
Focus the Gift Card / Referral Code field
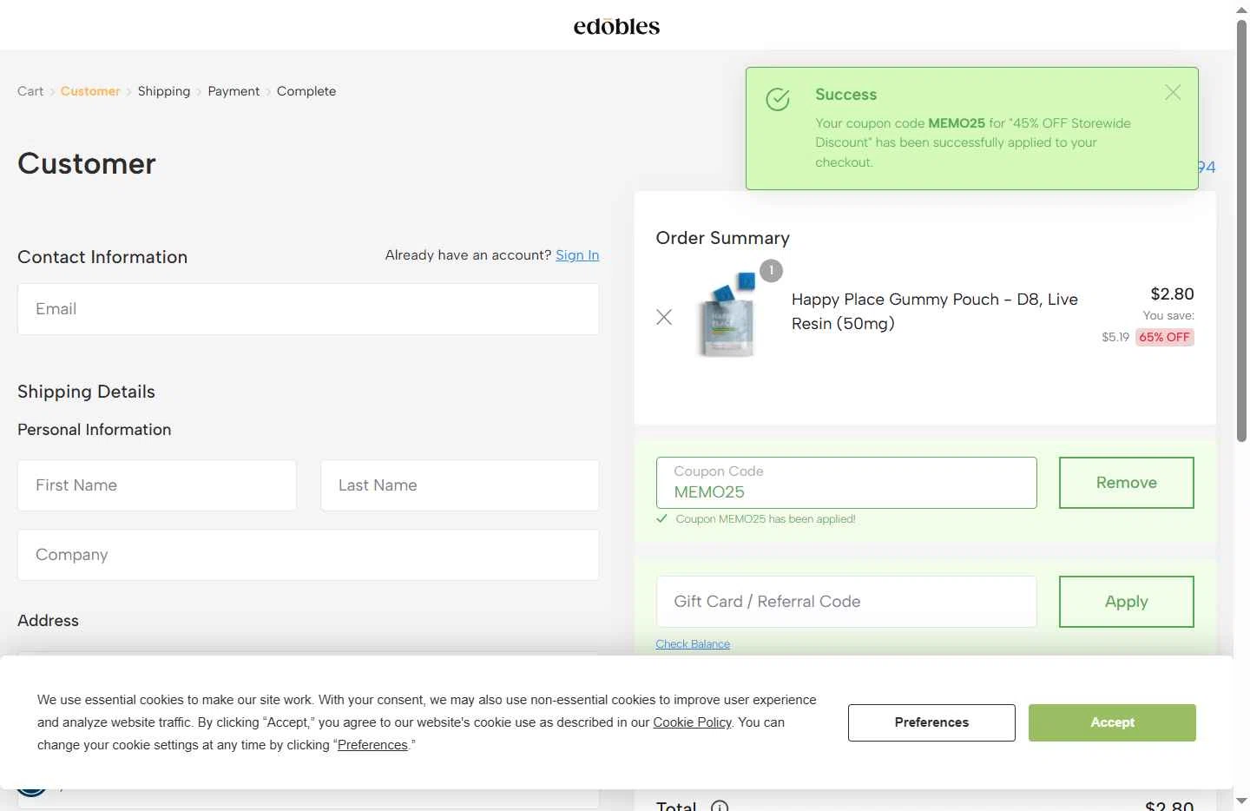pos(846,602)
